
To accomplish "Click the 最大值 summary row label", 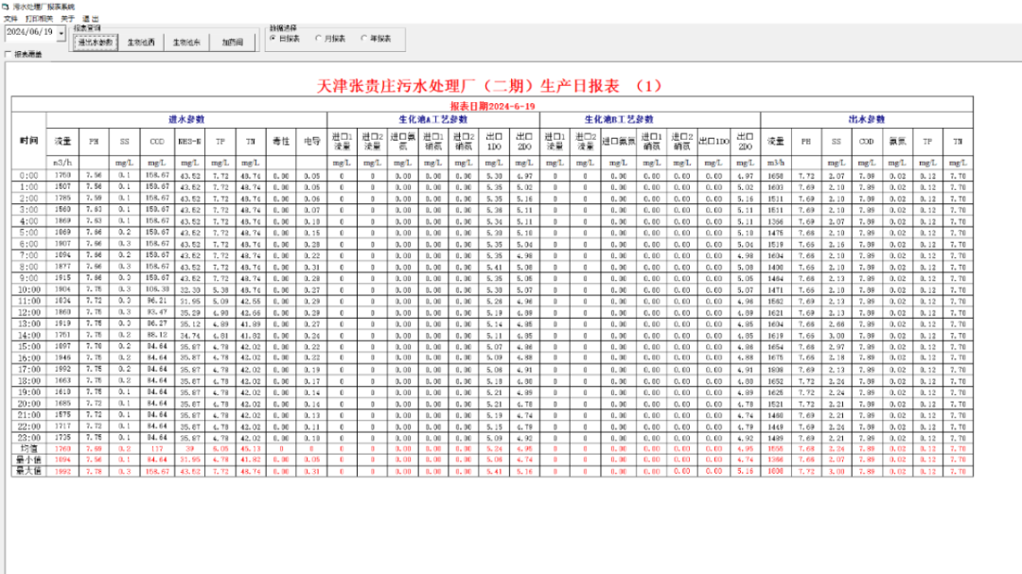I will 28,471.
